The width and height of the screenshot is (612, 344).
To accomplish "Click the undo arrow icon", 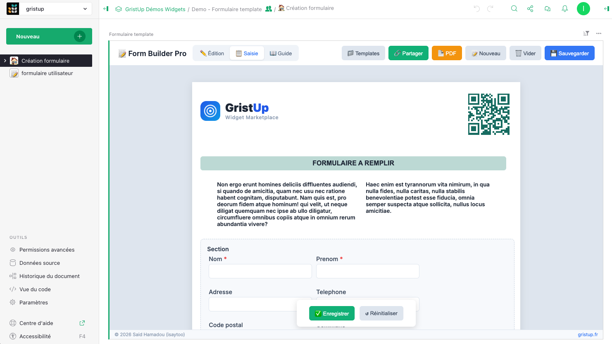I will click(x=477, y=9).
